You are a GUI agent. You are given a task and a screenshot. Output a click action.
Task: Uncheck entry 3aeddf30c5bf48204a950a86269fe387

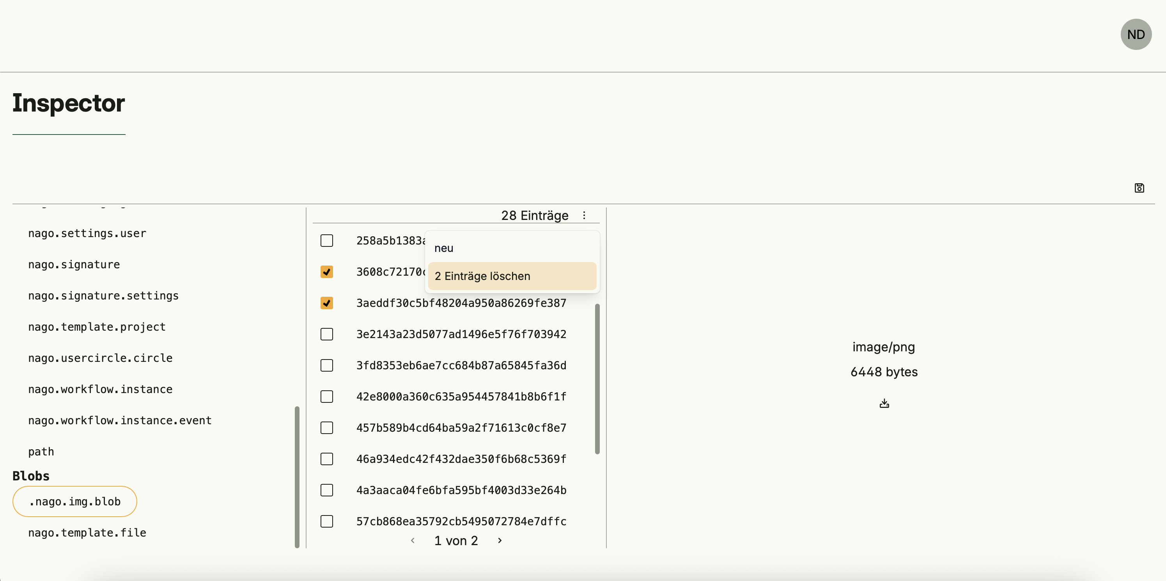326,303
